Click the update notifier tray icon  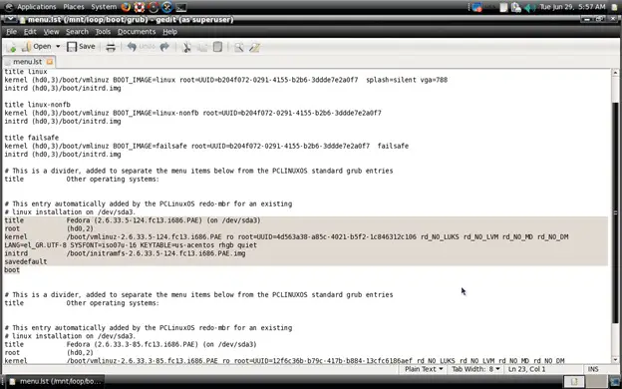pos(476,7)
